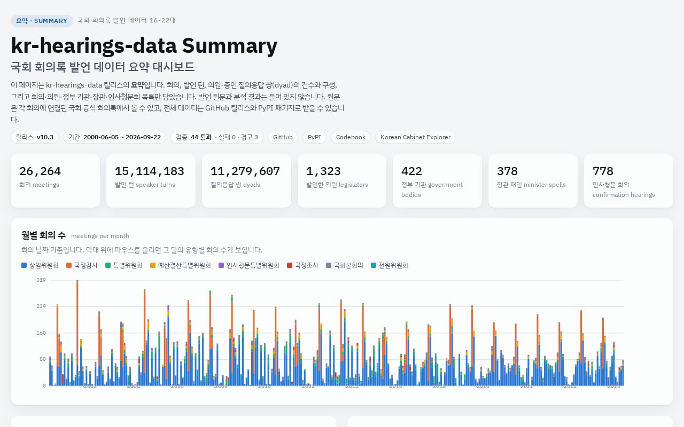Click the 1,323 legislators card
684x427 pixels.
point(342,181)
